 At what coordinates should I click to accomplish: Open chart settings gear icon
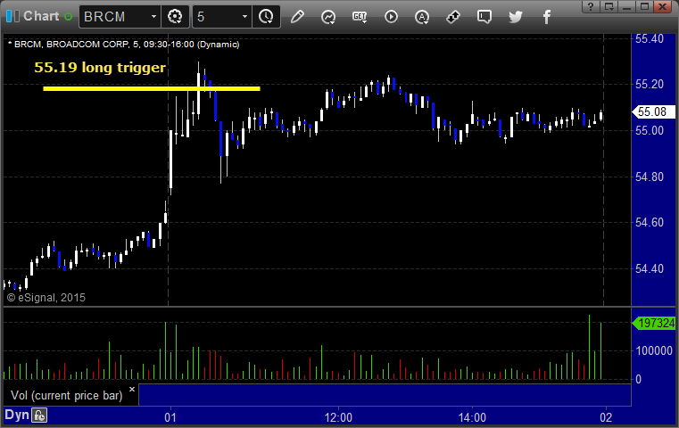(175, 17)
